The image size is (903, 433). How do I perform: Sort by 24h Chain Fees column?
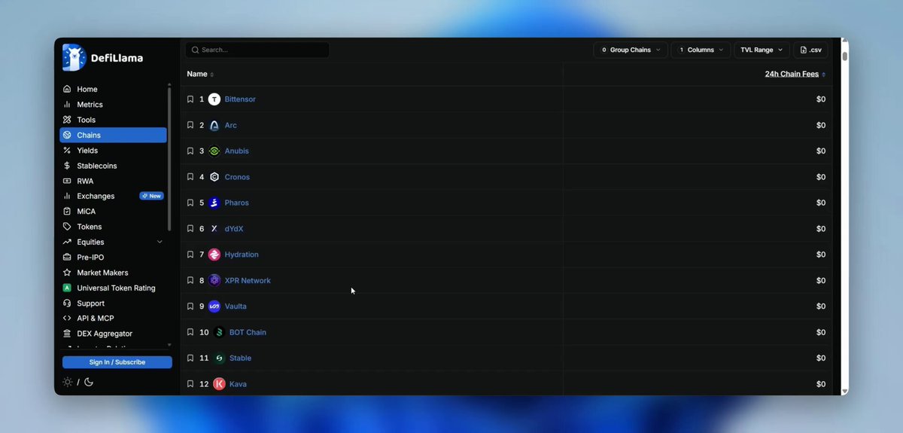[795, 74]
